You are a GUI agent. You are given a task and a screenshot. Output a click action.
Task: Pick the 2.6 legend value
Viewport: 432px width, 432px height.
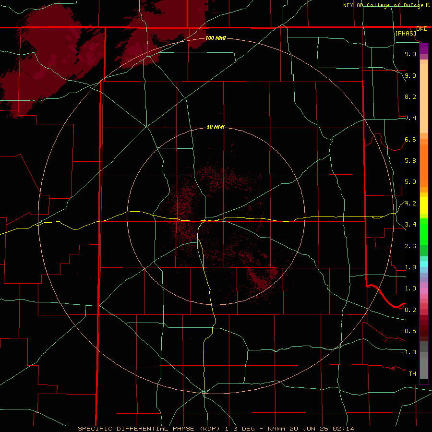pyautogui.click(x=410, y=246)
